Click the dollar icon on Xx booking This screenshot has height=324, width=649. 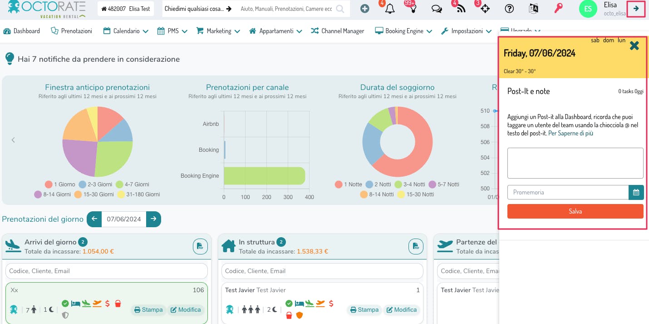(107, 304)
